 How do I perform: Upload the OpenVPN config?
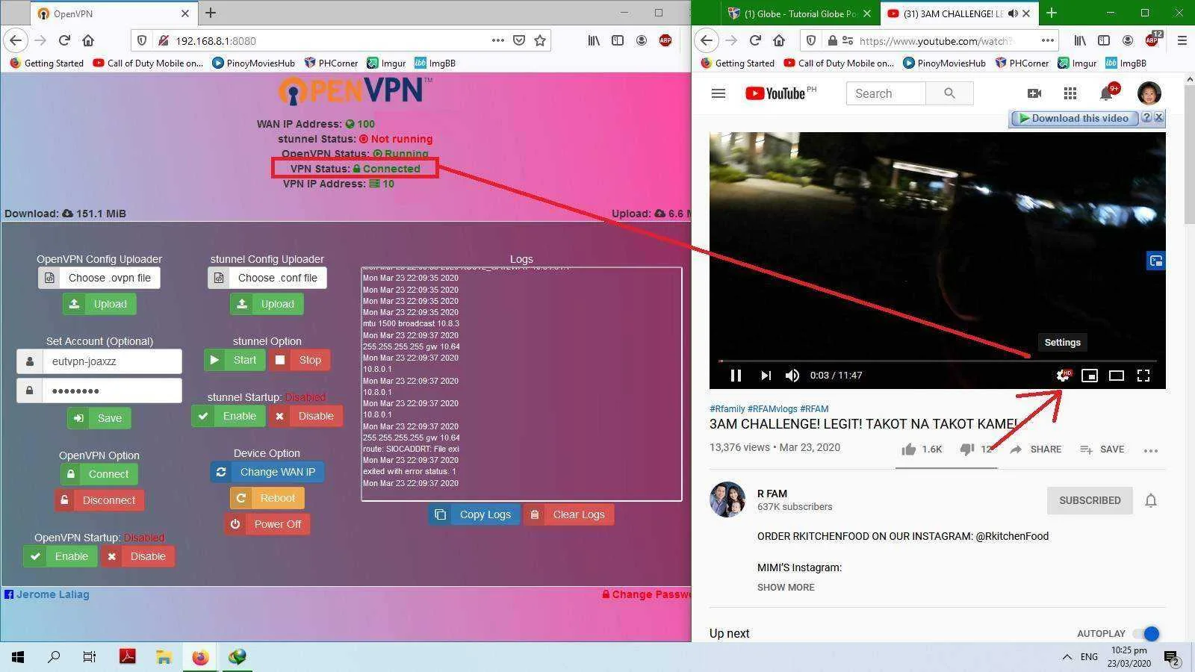pos(99,304)
